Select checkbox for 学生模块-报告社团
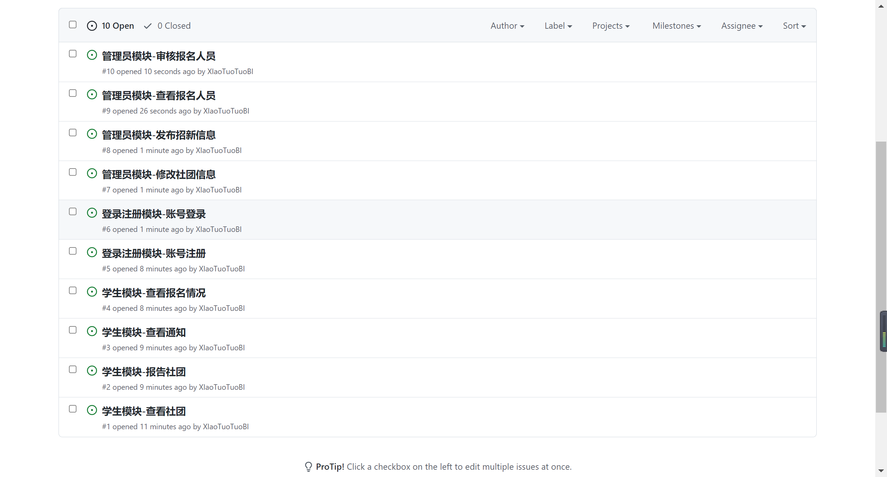The width and height of the screenshot is (887, 477). [73, 369]
